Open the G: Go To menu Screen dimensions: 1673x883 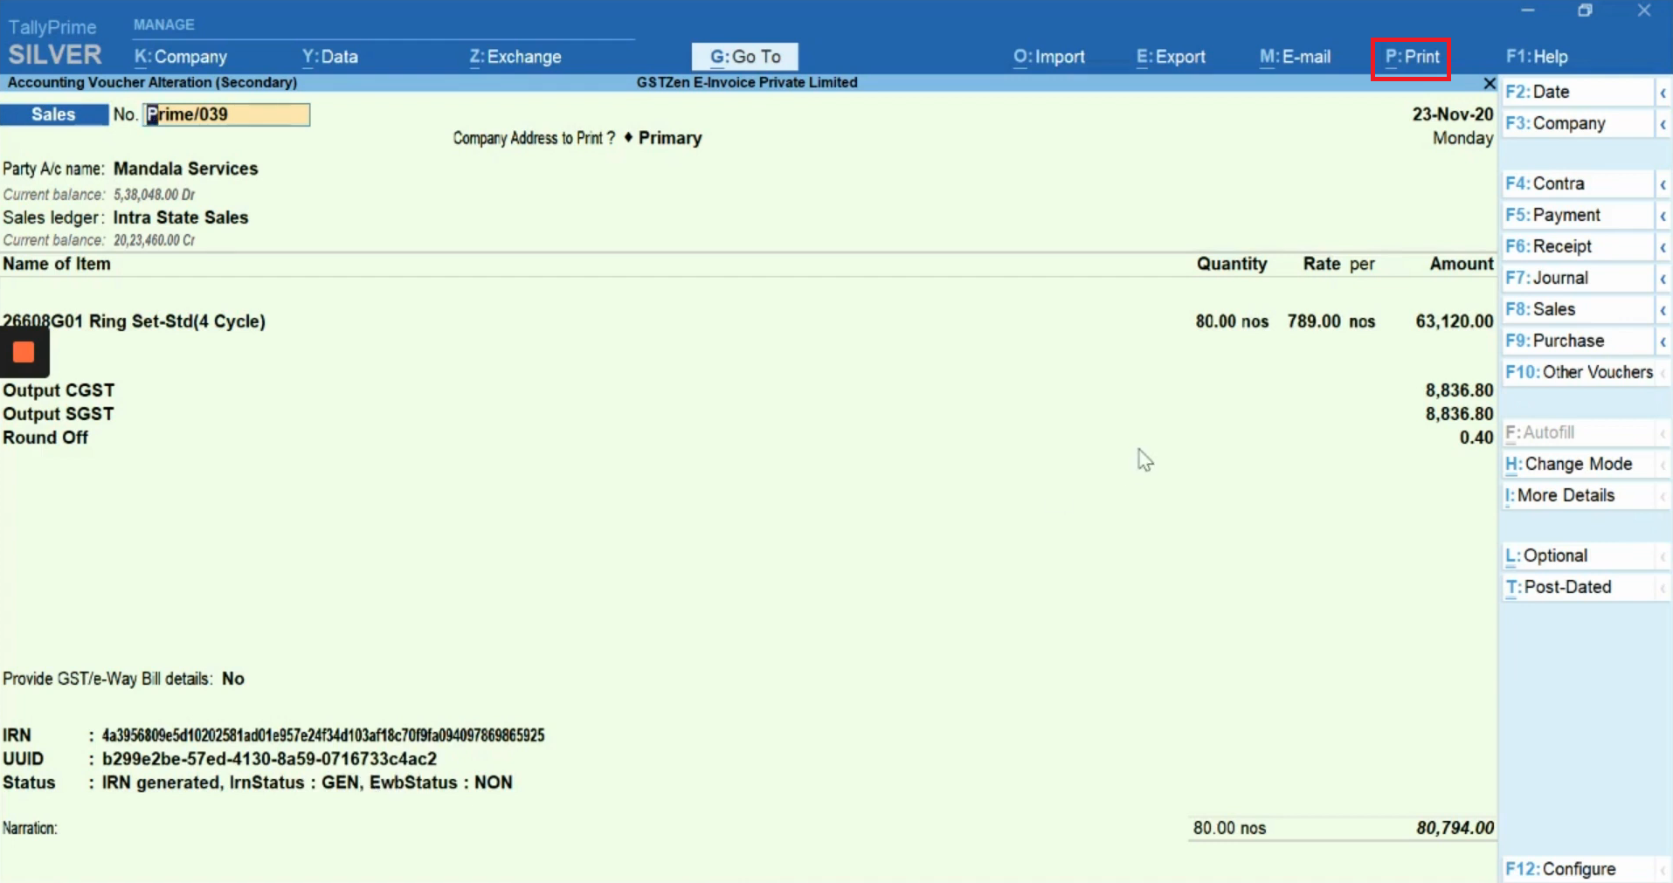[x=744, y=56]
